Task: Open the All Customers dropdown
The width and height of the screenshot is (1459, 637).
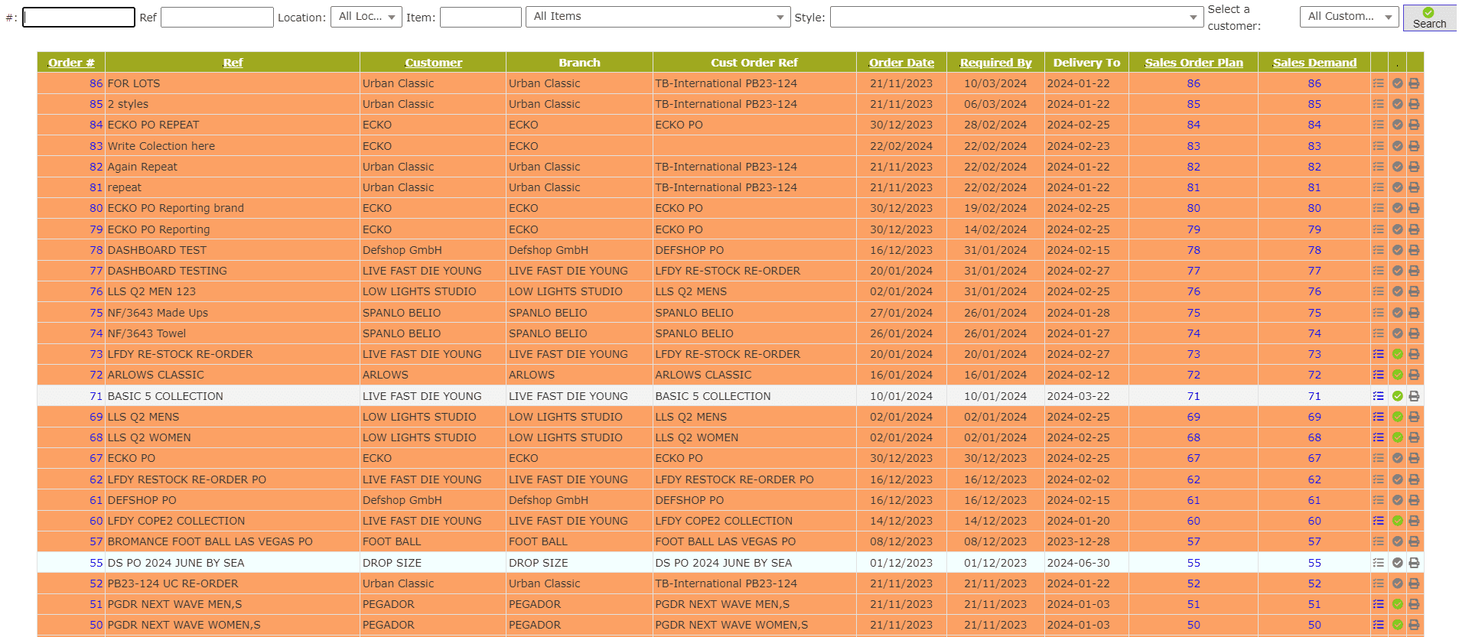Action: tap(1348, 17)
